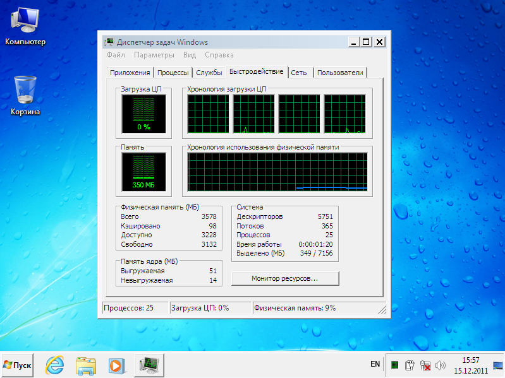Click the EN language indicator
The height and width of the screenshot is (378, 505).
[x=375, y=364]
